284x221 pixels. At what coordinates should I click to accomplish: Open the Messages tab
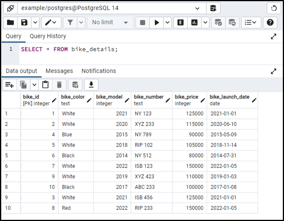pos(59,71)
